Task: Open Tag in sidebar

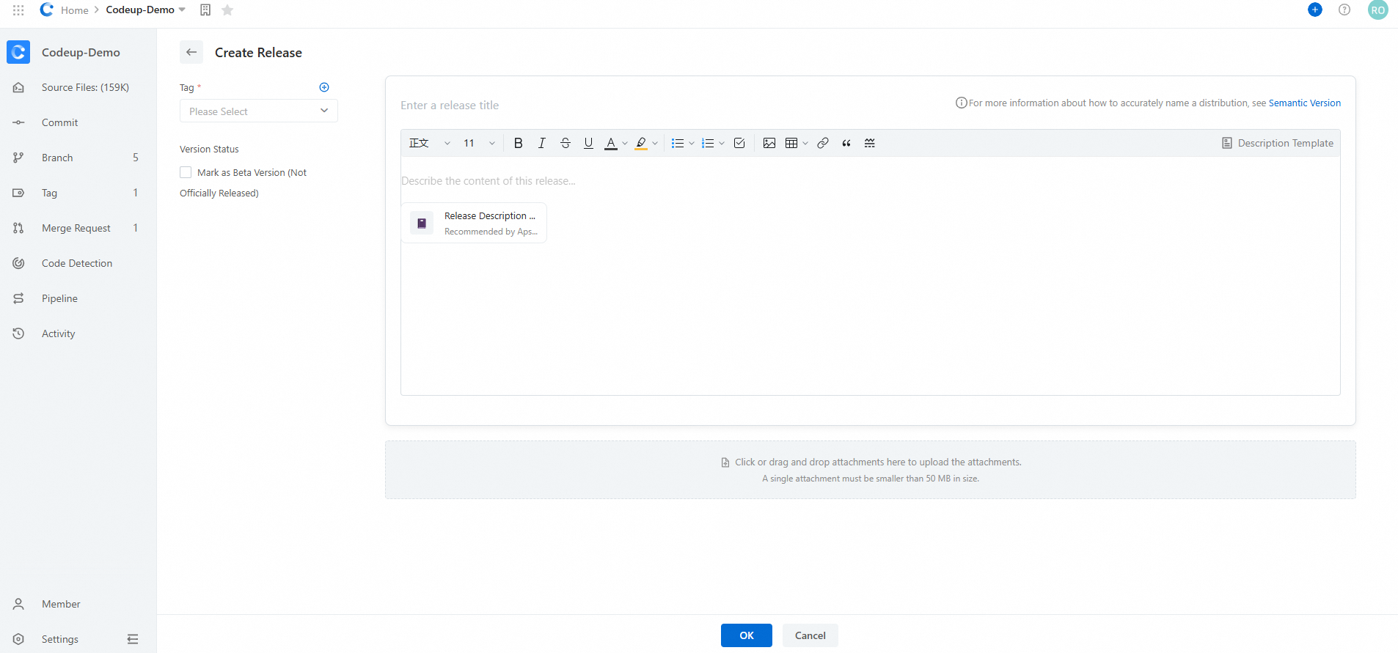Action: pos(78,193)
